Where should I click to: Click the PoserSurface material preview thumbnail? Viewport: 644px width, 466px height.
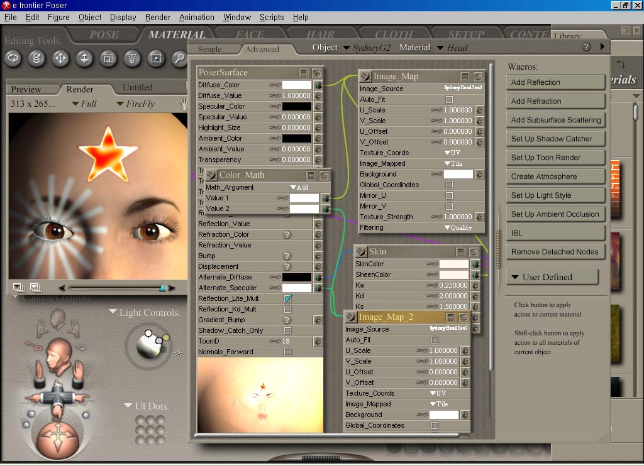(x=260, y=395)
